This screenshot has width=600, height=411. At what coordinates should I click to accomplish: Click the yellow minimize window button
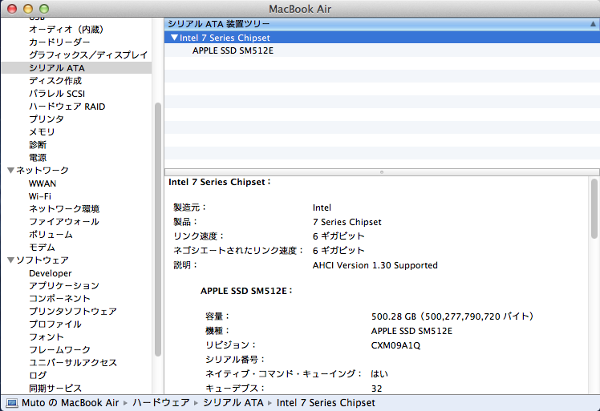point(28,8)
